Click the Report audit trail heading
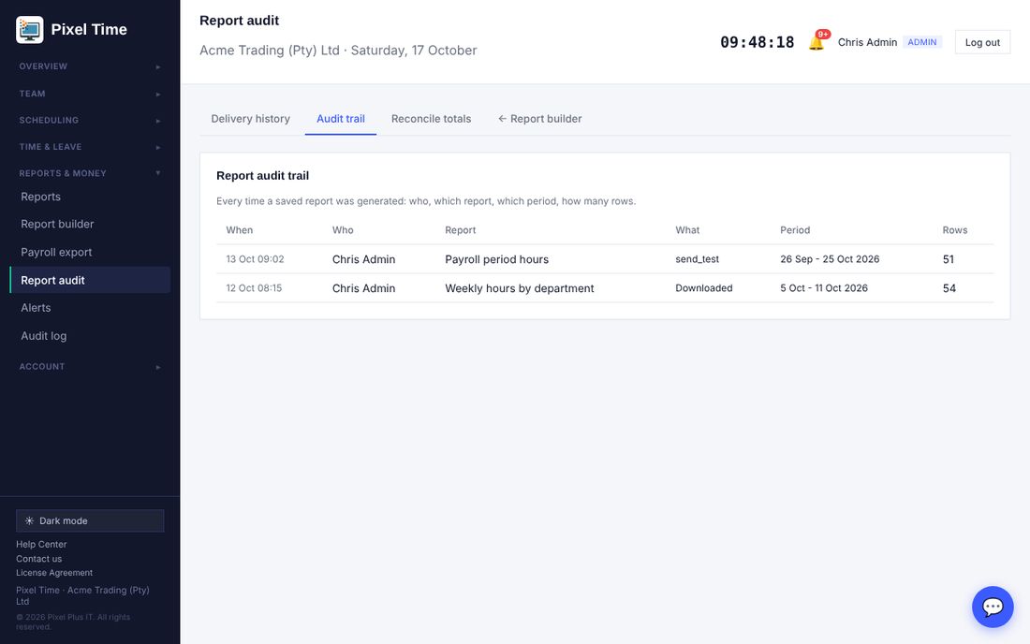 pyautogui.click(x=262, y=176)
